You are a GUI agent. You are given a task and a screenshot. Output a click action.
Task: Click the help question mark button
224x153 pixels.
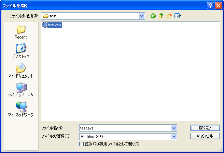click(211, 5)
